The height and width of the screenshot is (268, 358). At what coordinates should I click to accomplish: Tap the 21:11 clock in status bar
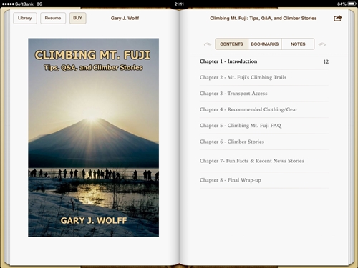click(x=179, y=4)
